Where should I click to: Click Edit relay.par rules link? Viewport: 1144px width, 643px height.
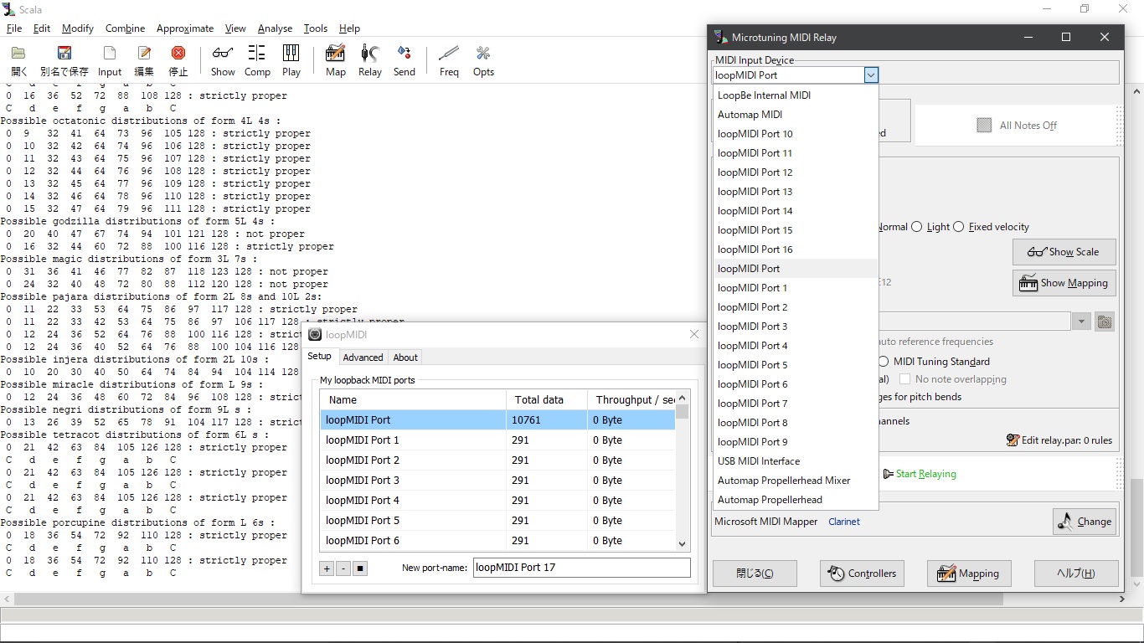(x=1059, y=440)
